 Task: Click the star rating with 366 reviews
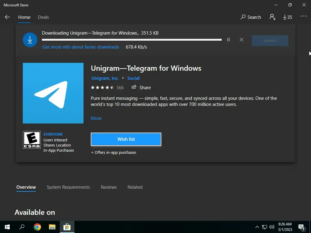click(107, 88)
